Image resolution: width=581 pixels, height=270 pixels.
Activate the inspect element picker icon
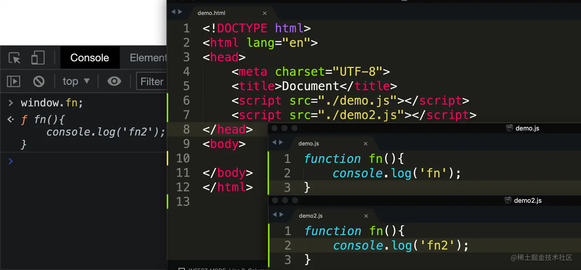(x=15, y=58)
